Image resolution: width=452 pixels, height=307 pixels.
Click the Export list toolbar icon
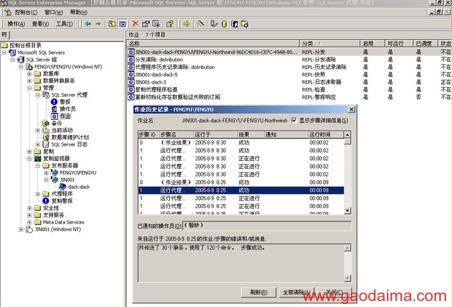pos(156,24)
